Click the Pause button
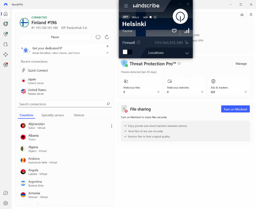 55,37
